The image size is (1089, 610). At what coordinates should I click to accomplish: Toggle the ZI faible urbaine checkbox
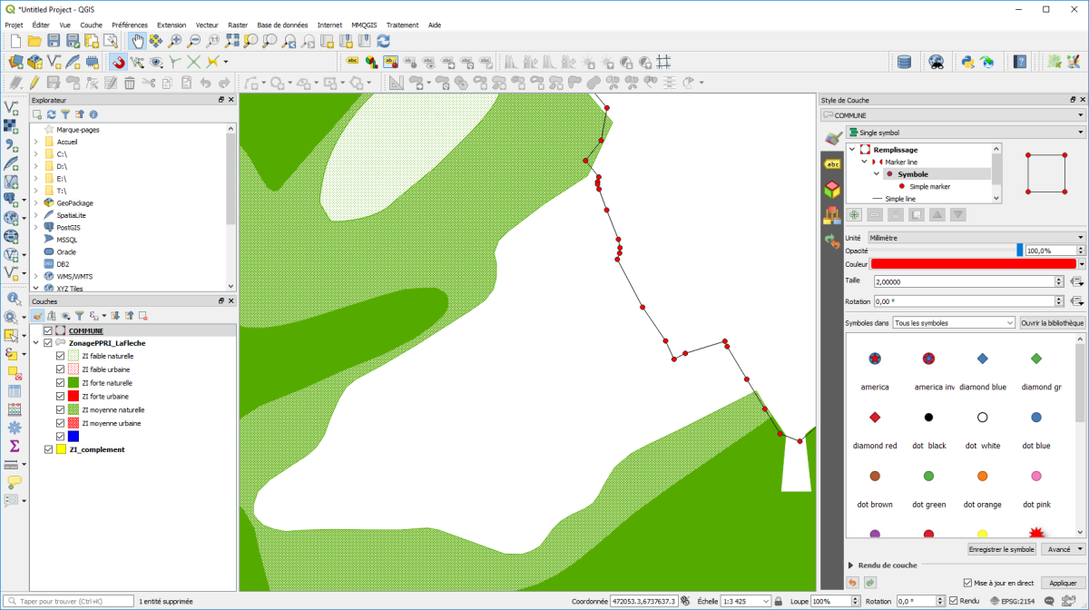tap(61, 369)
